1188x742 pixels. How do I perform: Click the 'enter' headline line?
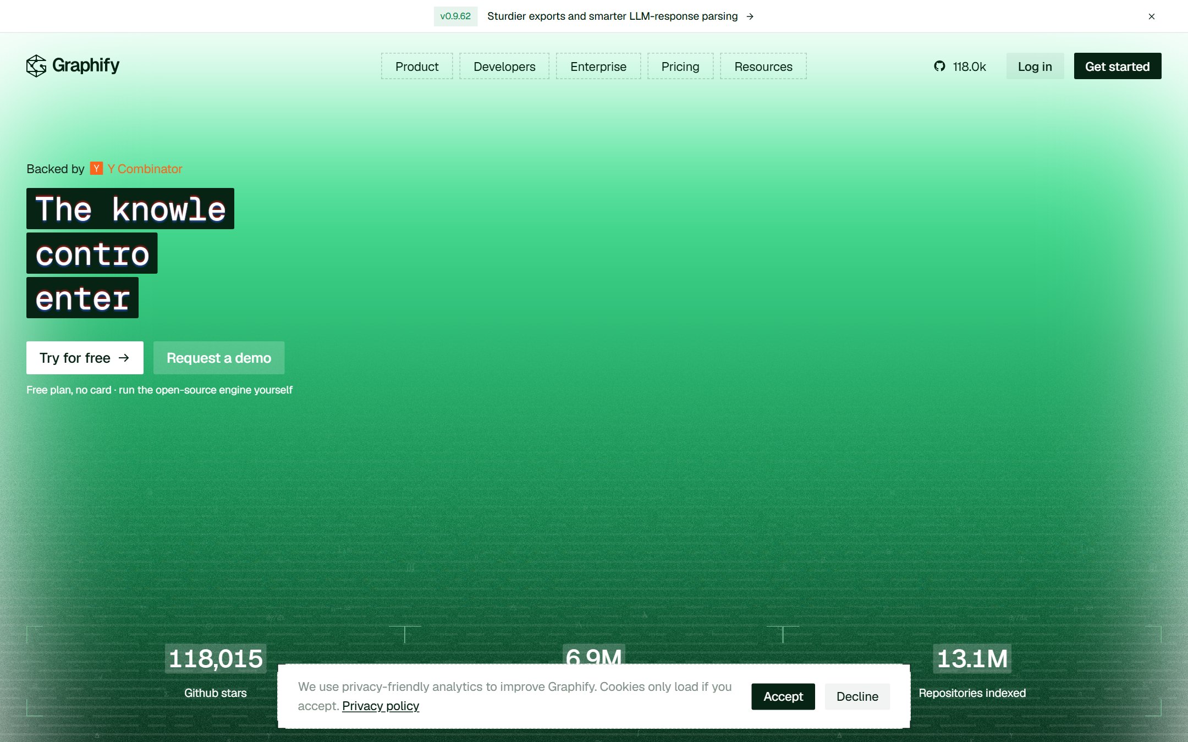click(x=82, y=298)
